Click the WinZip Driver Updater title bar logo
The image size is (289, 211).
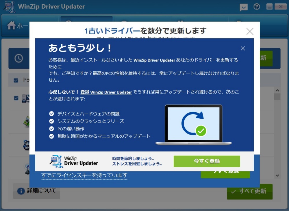(9, 6)
